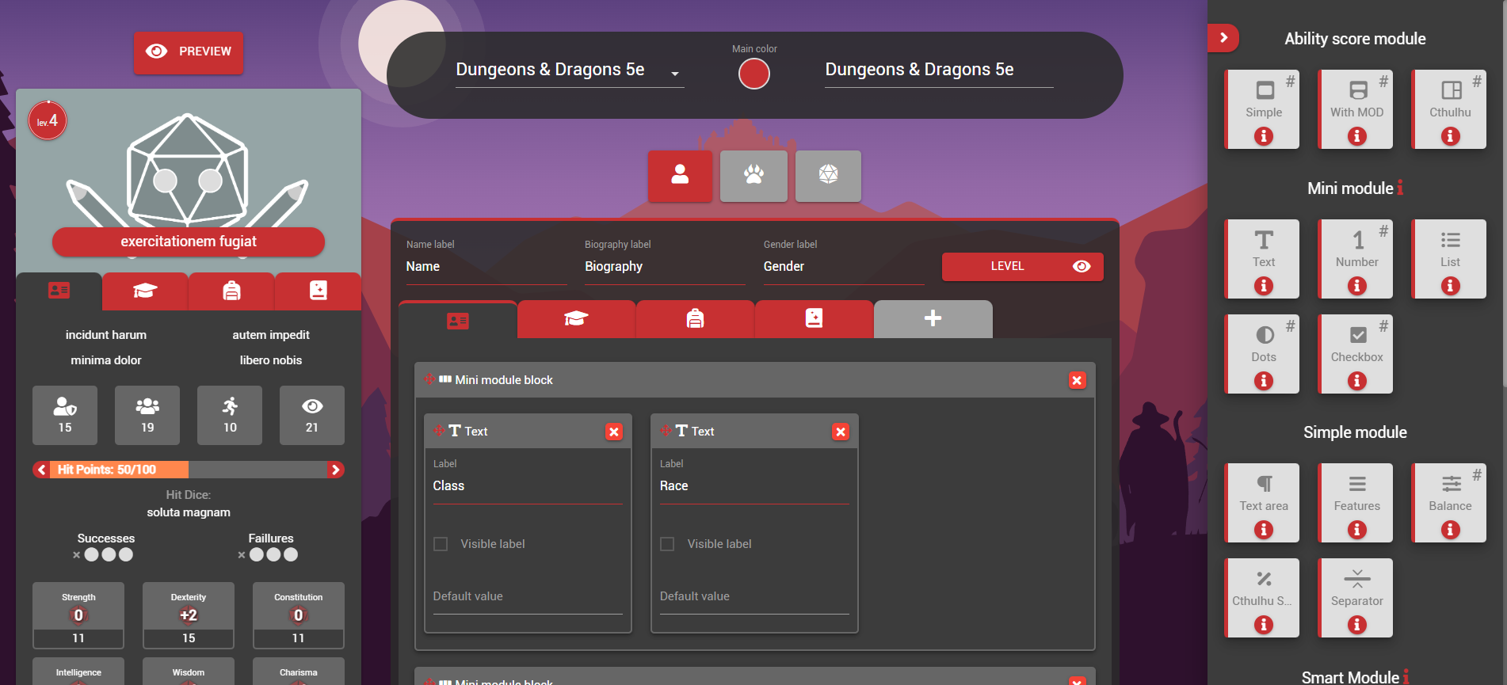Click the lev. 4 level badge
The width and height of the screenshot is (1507, 685).
tap(48, 121)
